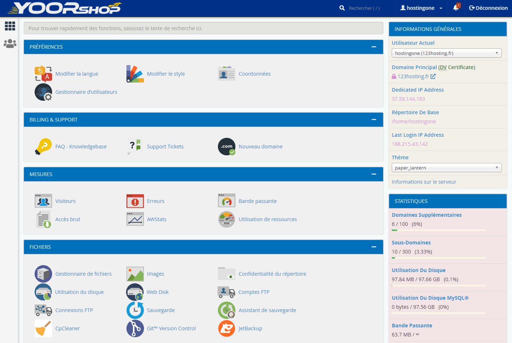Image resolution: width=512 pixels, height=343 pixels.
Task: Open Git Version Control
Action: (171, 328)
